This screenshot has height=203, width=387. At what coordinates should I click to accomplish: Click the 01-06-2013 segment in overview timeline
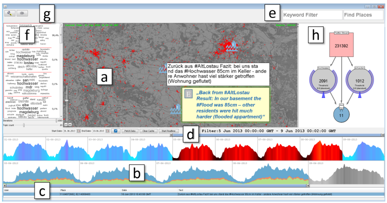(24, 149)
